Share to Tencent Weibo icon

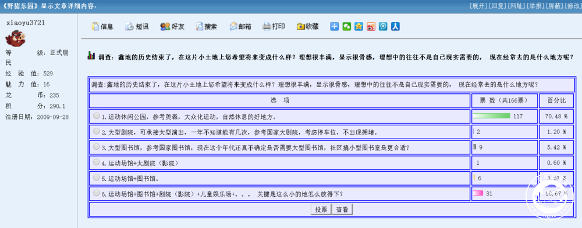pyautogui.click(x=383, y=27)
